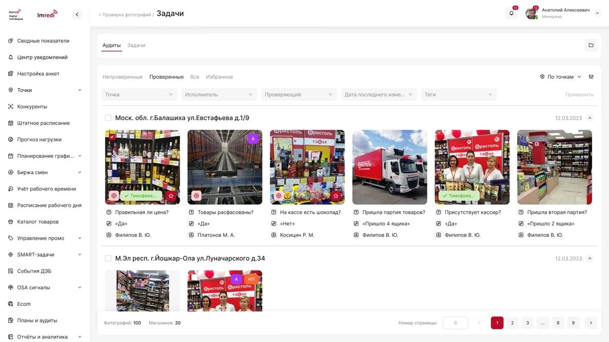Open the «Пришла партия товаров?» truck photo
The height and width of the screenshot is (342, 609).
(x=390, y=167)
